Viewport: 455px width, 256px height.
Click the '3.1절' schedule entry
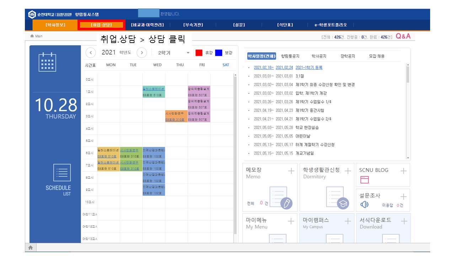coord(300,76)
